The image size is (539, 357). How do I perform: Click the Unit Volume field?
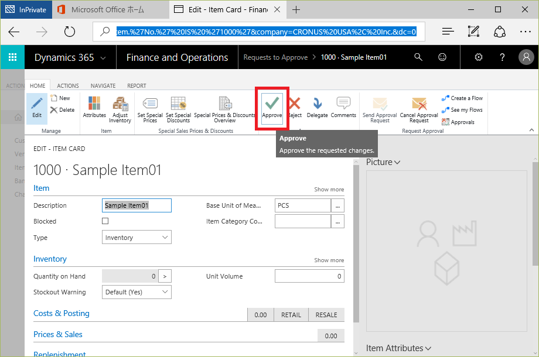pos(309,276)
